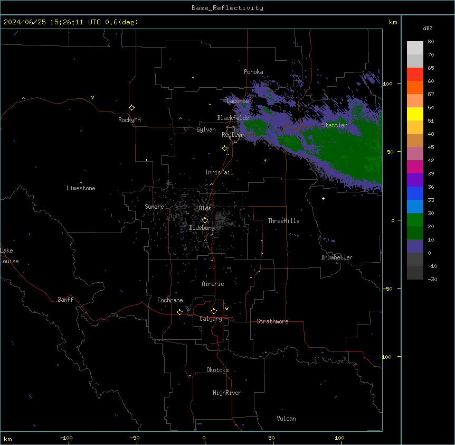The image size is (455, 445).
Task: Click the Okotoks city label
Action: click(x=217, y=370)
